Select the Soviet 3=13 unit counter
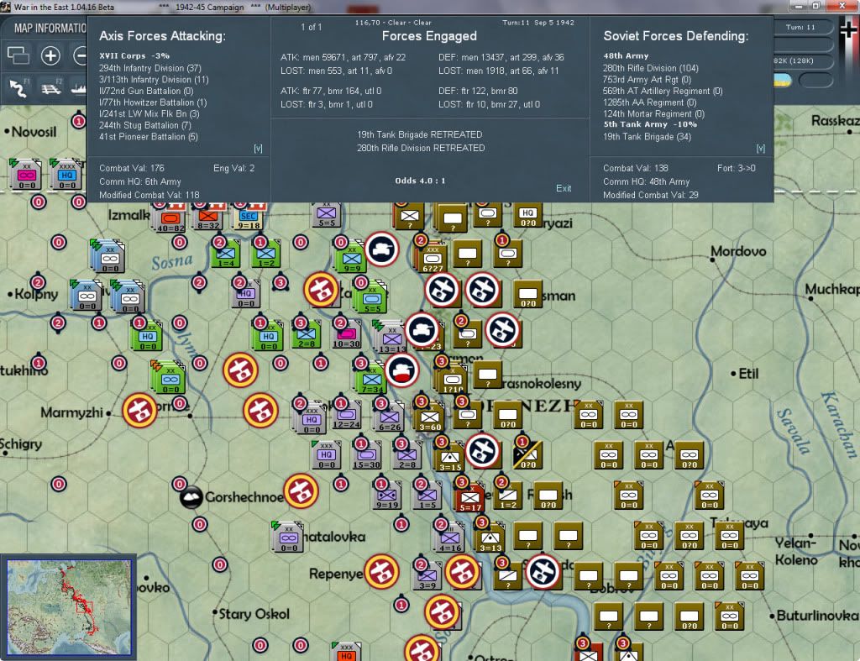860x661 pixels. [x=490, y=538]
